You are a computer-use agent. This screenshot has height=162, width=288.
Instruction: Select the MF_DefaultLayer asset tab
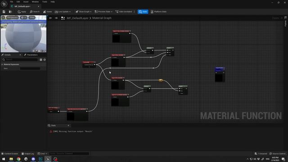22,6
